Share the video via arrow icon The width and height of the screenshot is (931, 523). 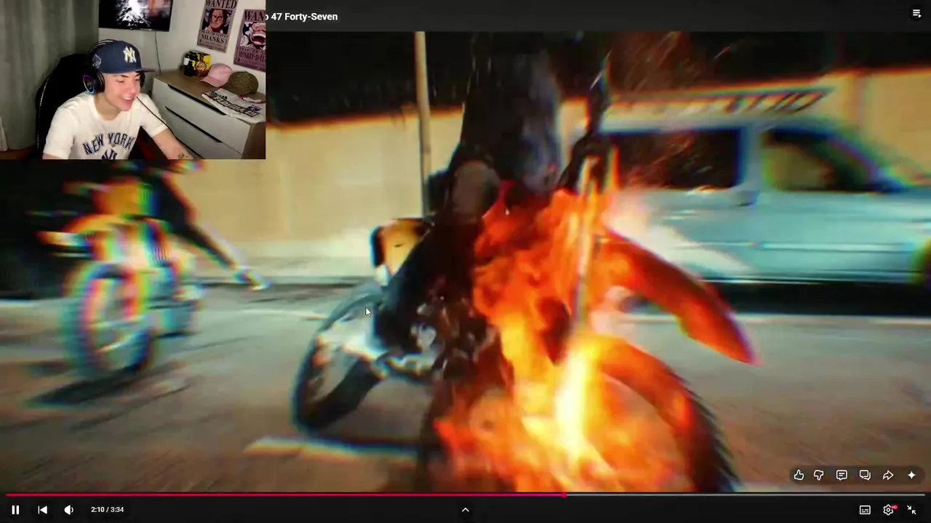[888, 475]
